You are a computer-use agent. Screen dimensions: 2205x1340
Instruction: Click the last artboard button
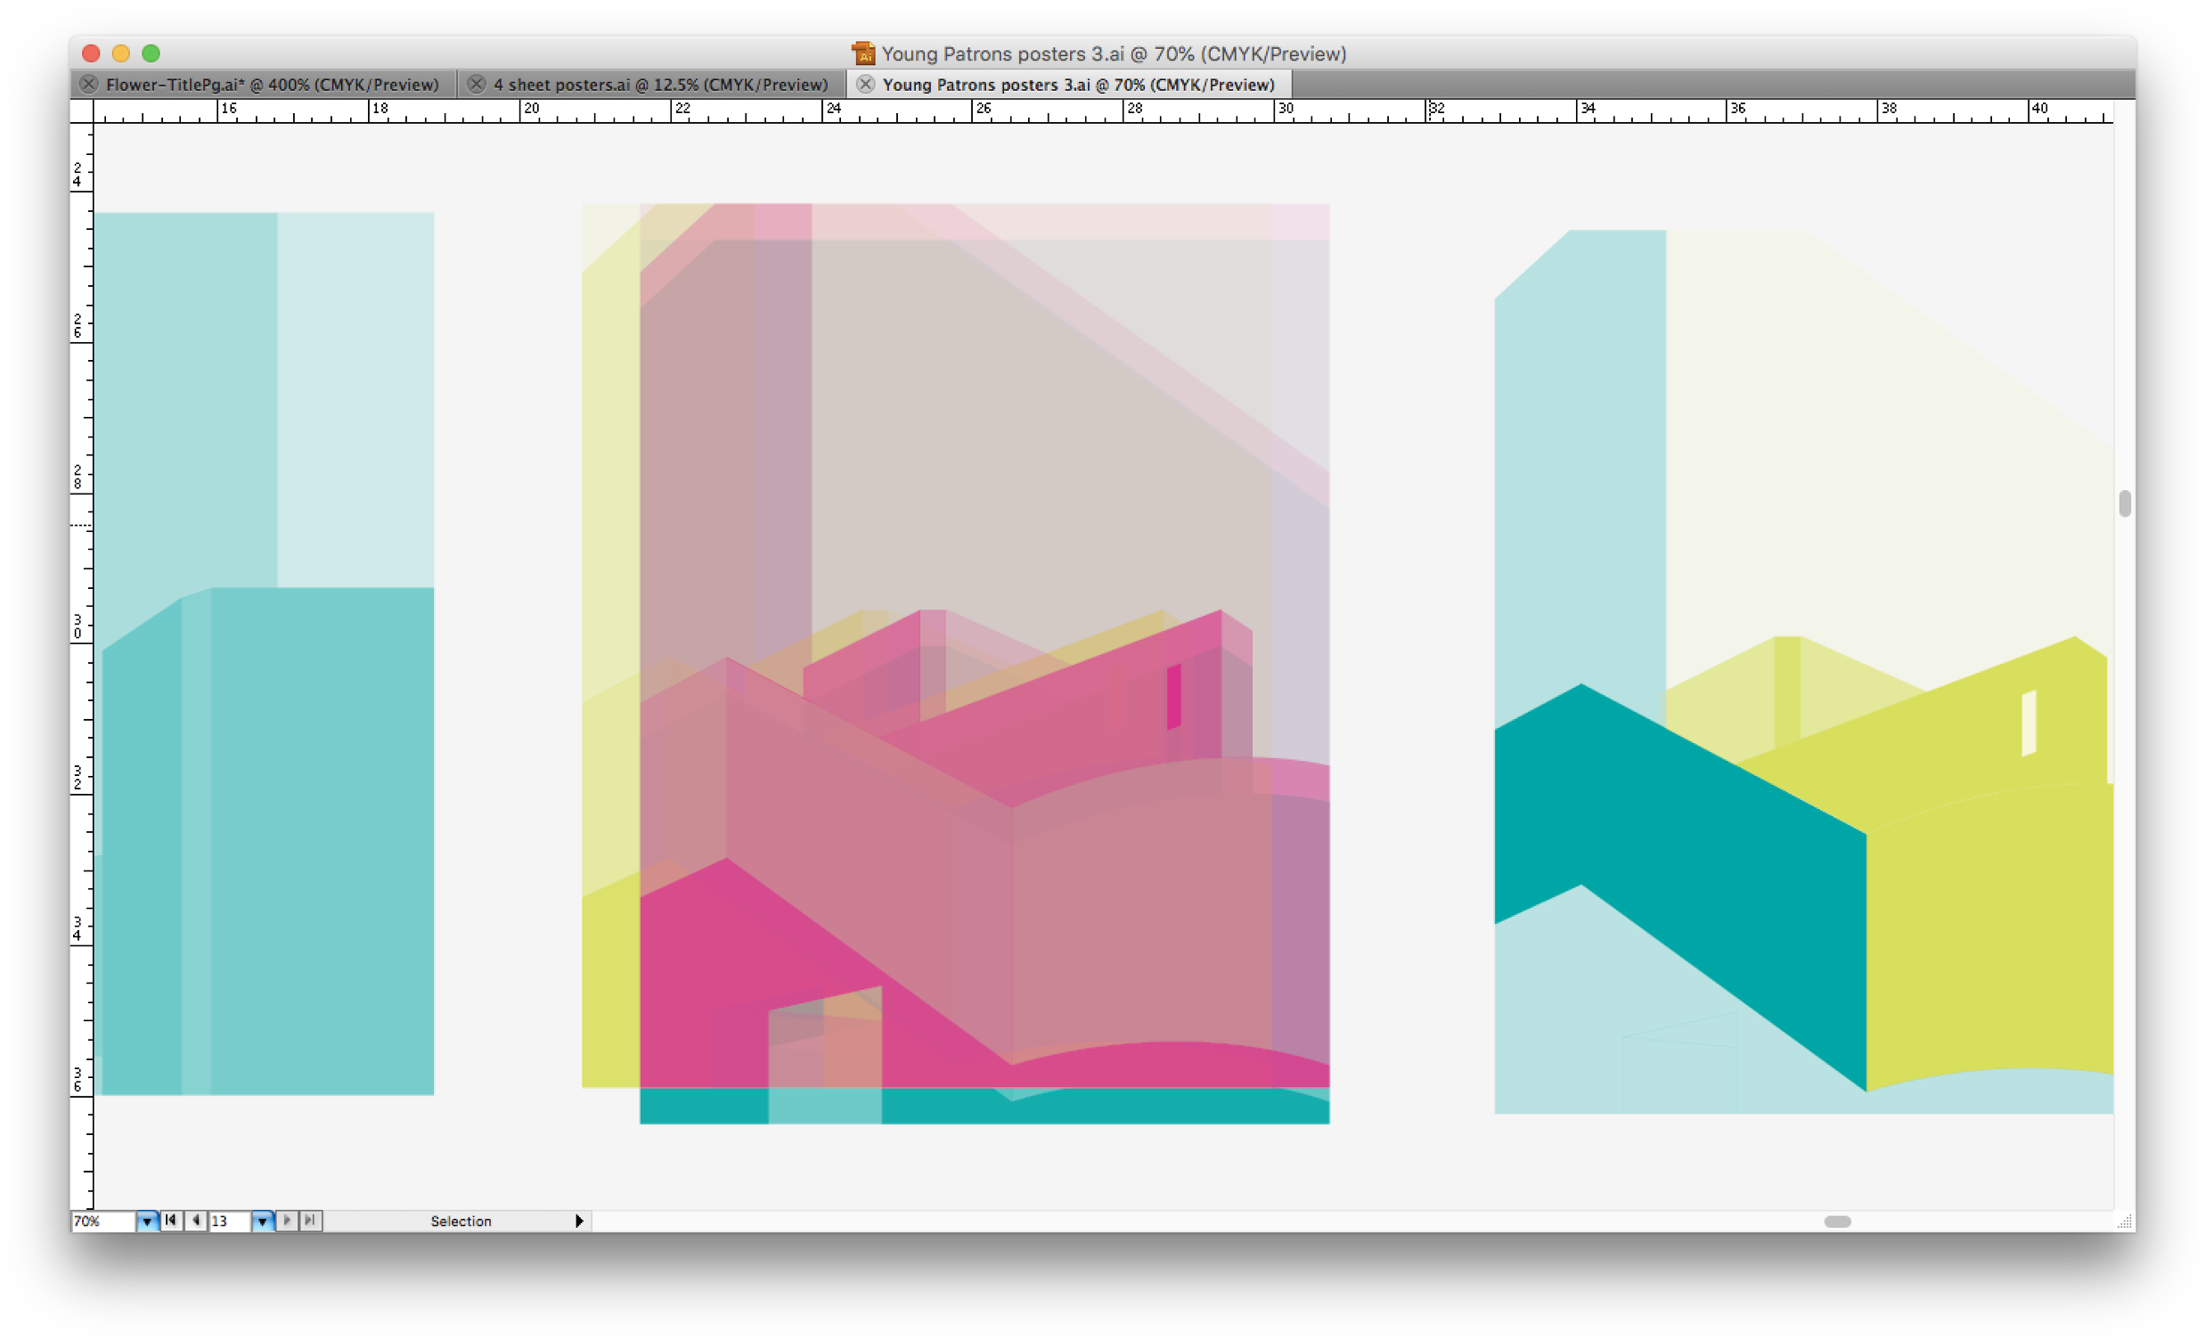tap(310, 1221)
